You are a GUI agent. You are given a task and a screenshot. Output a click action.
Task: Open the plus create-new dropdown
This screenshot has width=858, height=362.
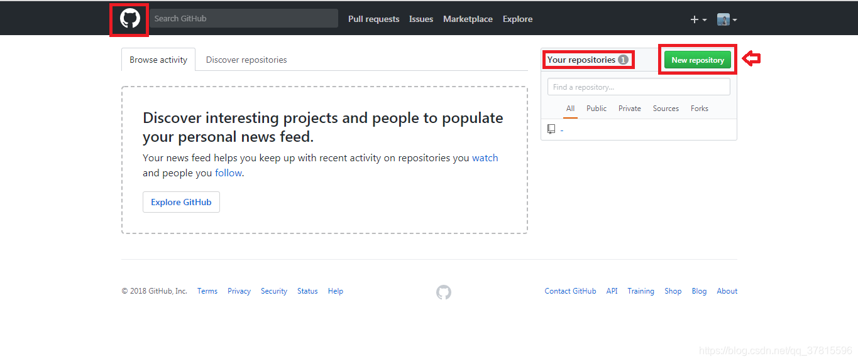[x=698, y=19]
